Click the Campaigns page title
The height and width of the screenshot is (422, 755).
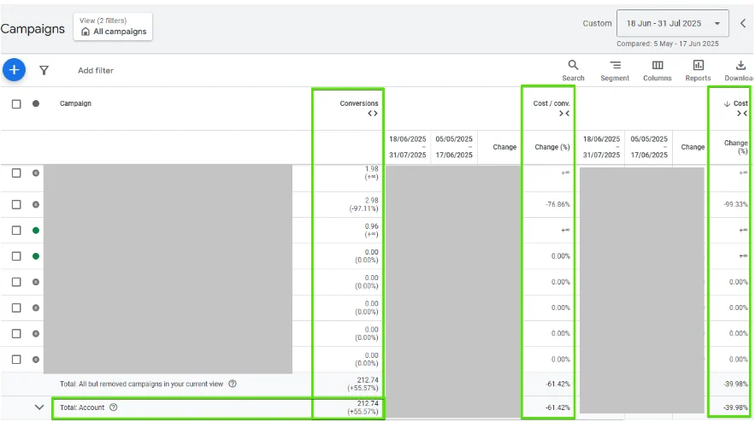(32, 29)
